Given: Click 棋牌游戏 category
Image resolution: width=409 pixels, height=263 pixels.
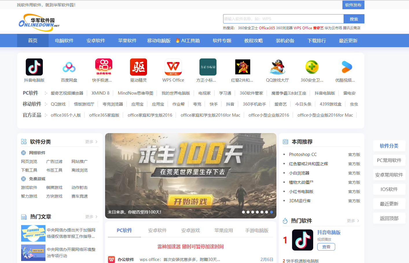Looking at the screenshot, I should 54,187.
